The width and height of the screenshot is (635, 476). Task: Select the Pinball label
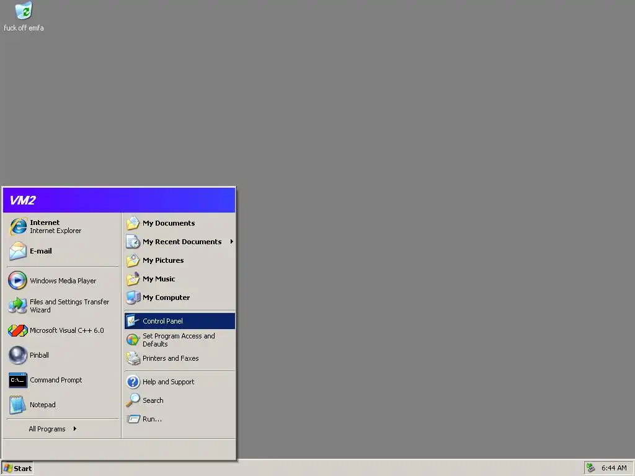point(39,355)
